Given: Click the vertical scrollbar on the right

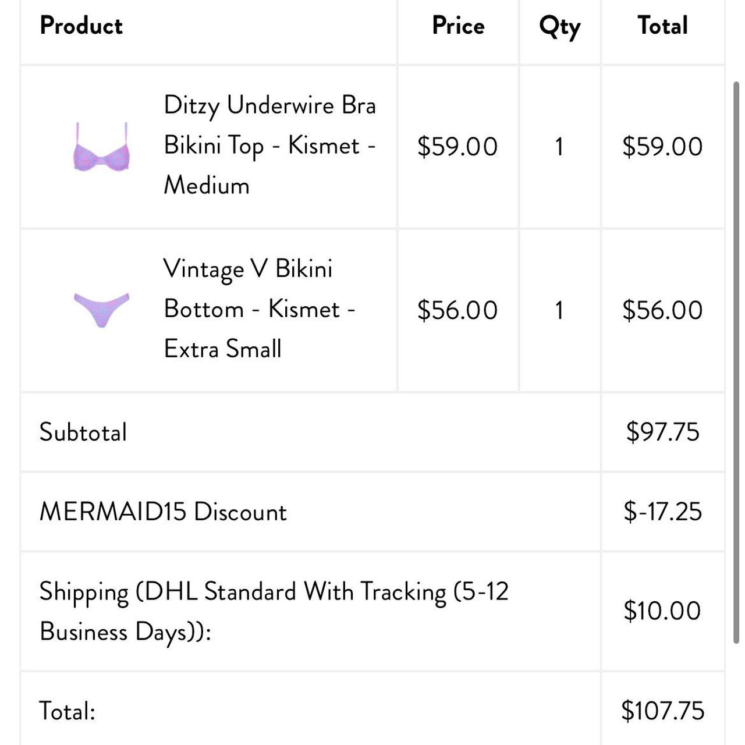Looking at the screenshot, I should point(736,361).
